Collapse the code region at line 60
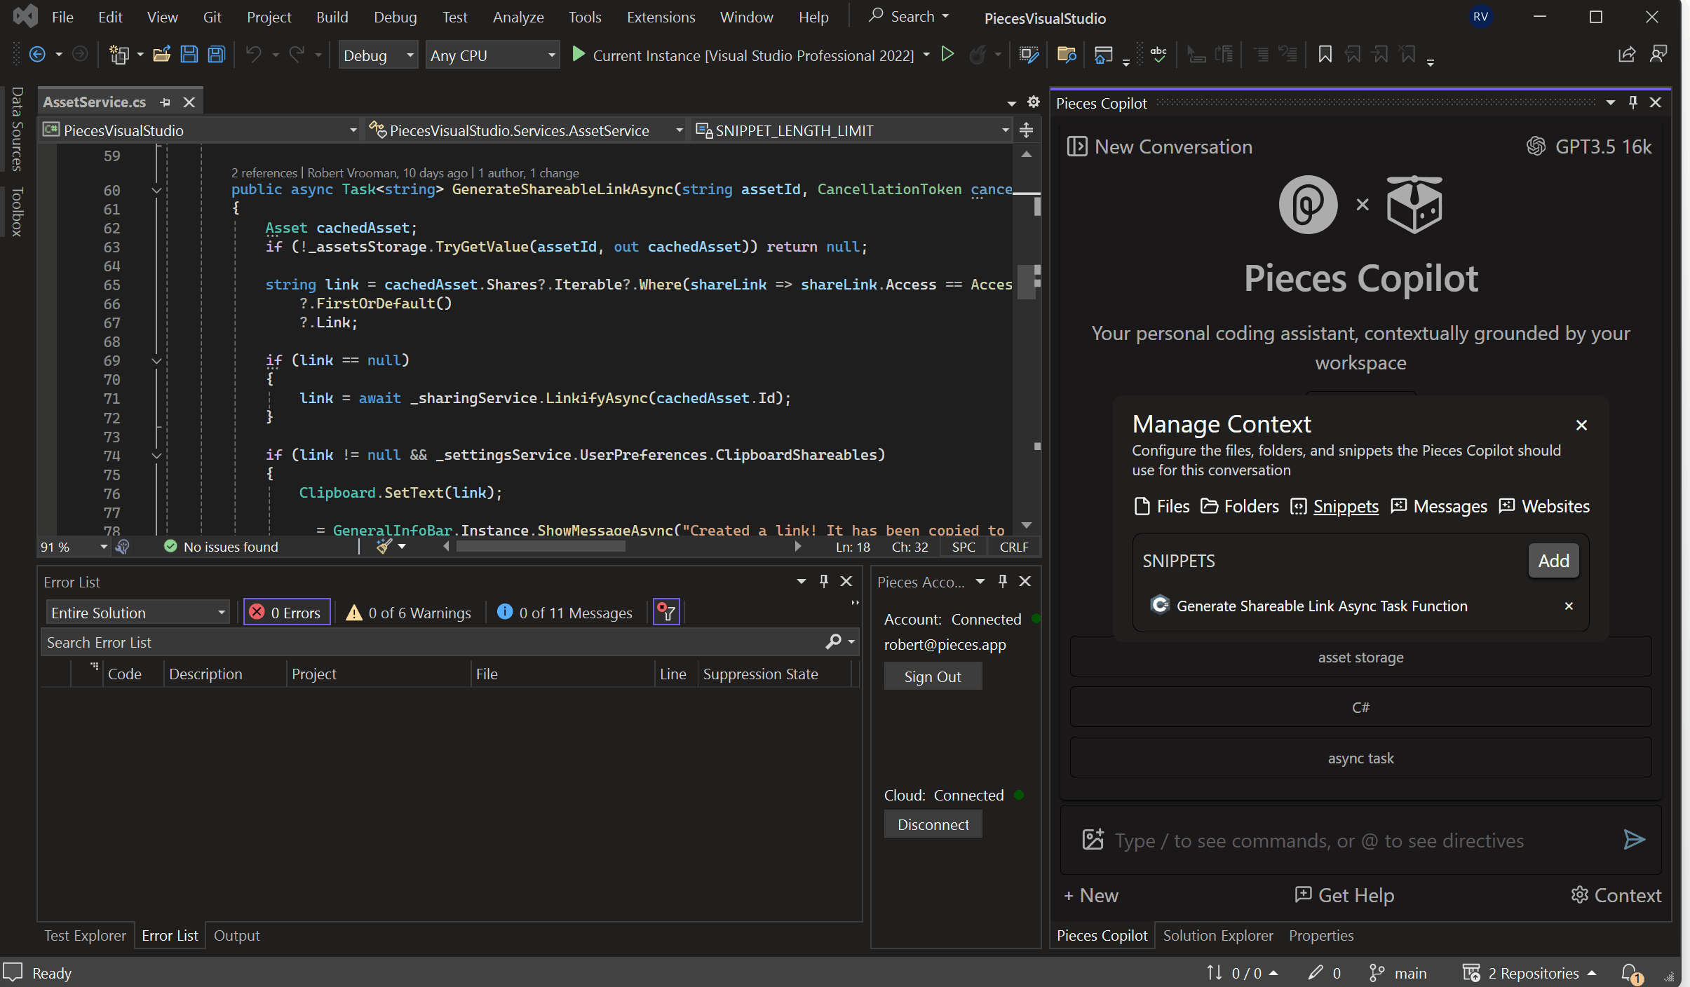 [156, 190]
